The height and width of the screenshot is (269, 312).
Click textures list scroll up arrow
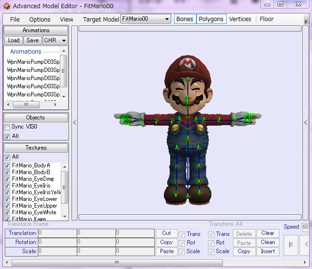pos(65,167)
